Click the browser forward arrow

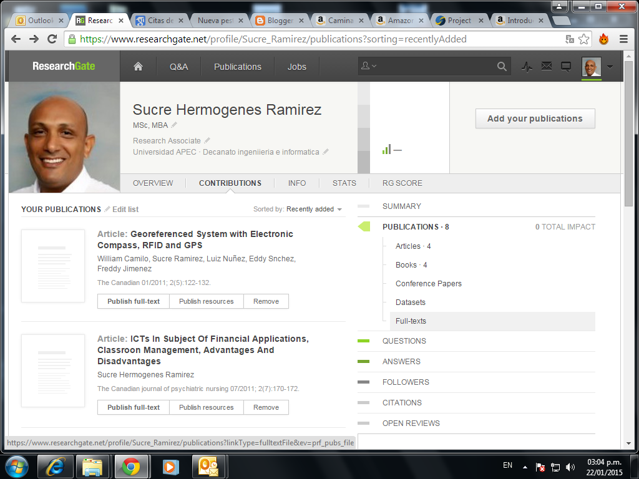[x=34, y=39]
